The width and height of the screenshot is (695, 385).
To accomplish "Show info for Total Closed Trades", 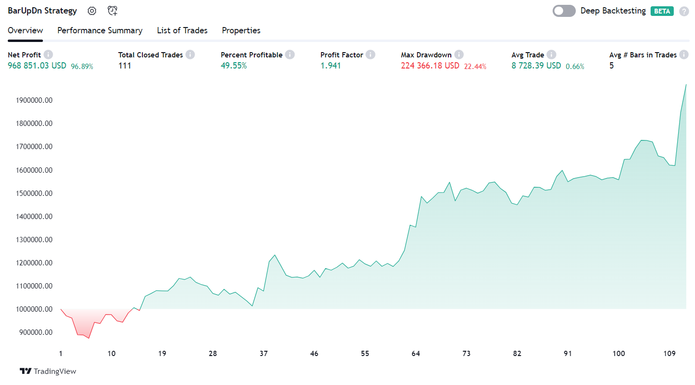I will click(x=190, y=55).
